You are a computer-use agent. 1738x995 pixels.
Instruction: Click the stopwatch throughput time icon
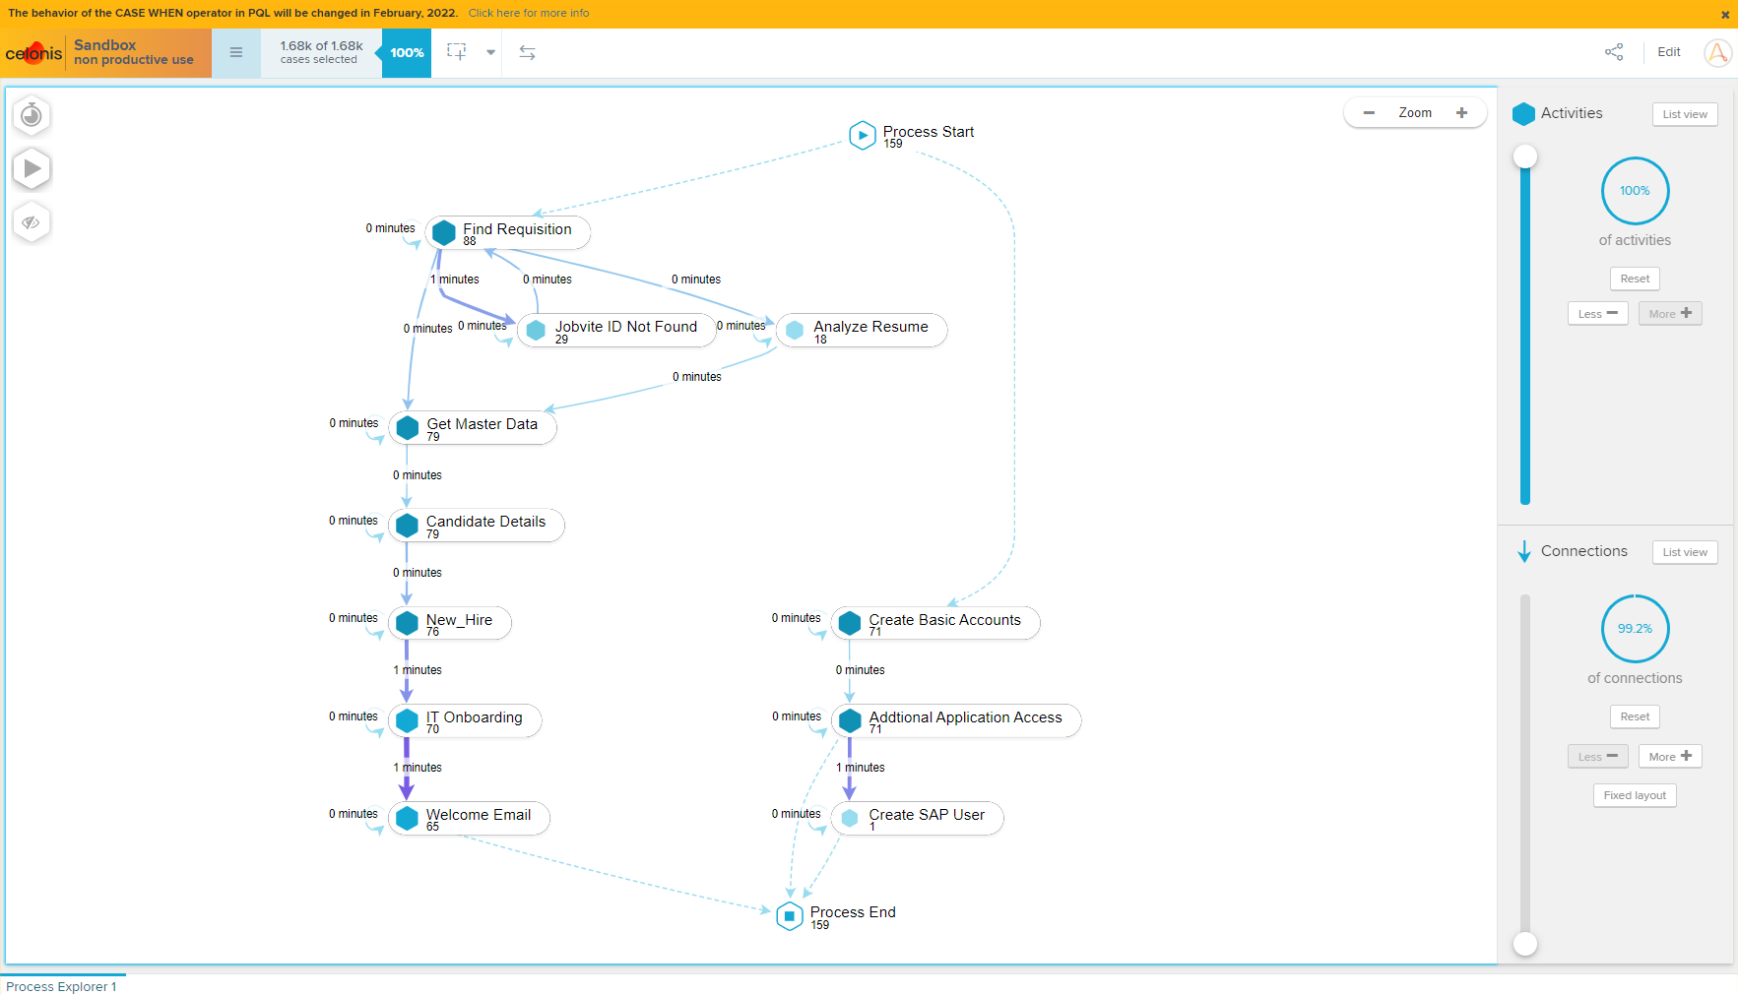32,115
